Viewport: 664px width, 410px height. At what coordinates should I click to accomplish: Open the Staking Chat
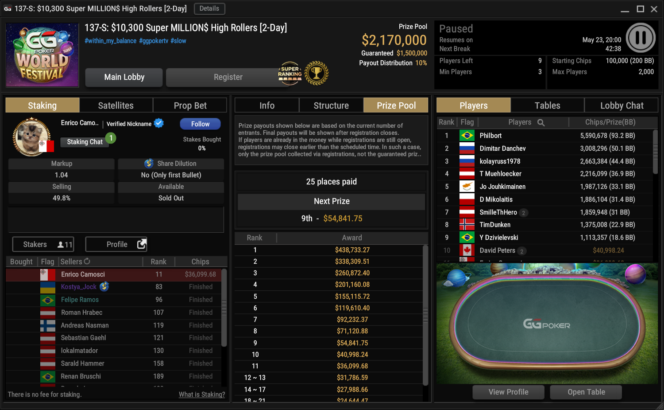85,142
